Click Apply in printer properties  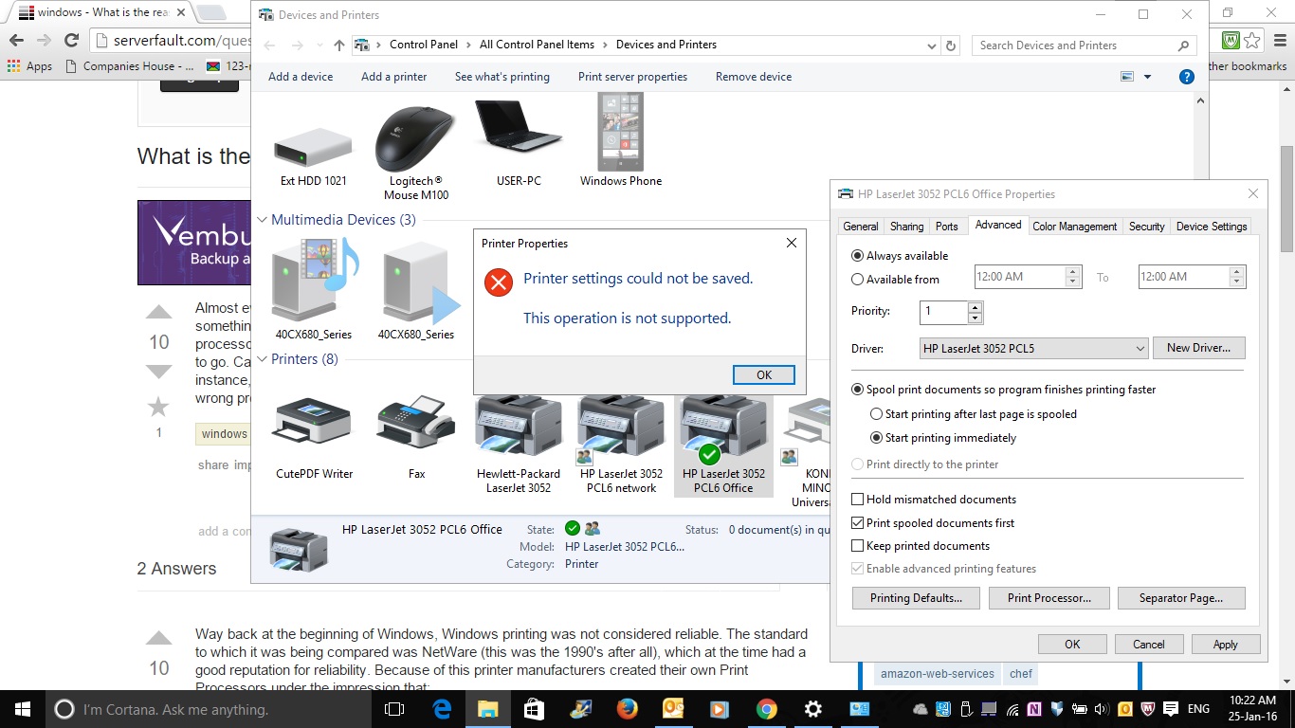coord(1225,645)
